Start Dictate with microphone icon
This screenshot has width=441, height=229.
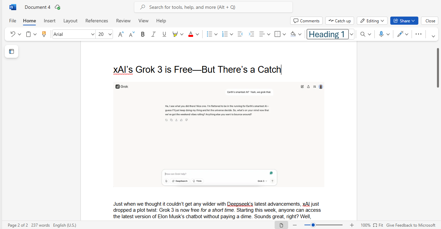click(381, 34)
